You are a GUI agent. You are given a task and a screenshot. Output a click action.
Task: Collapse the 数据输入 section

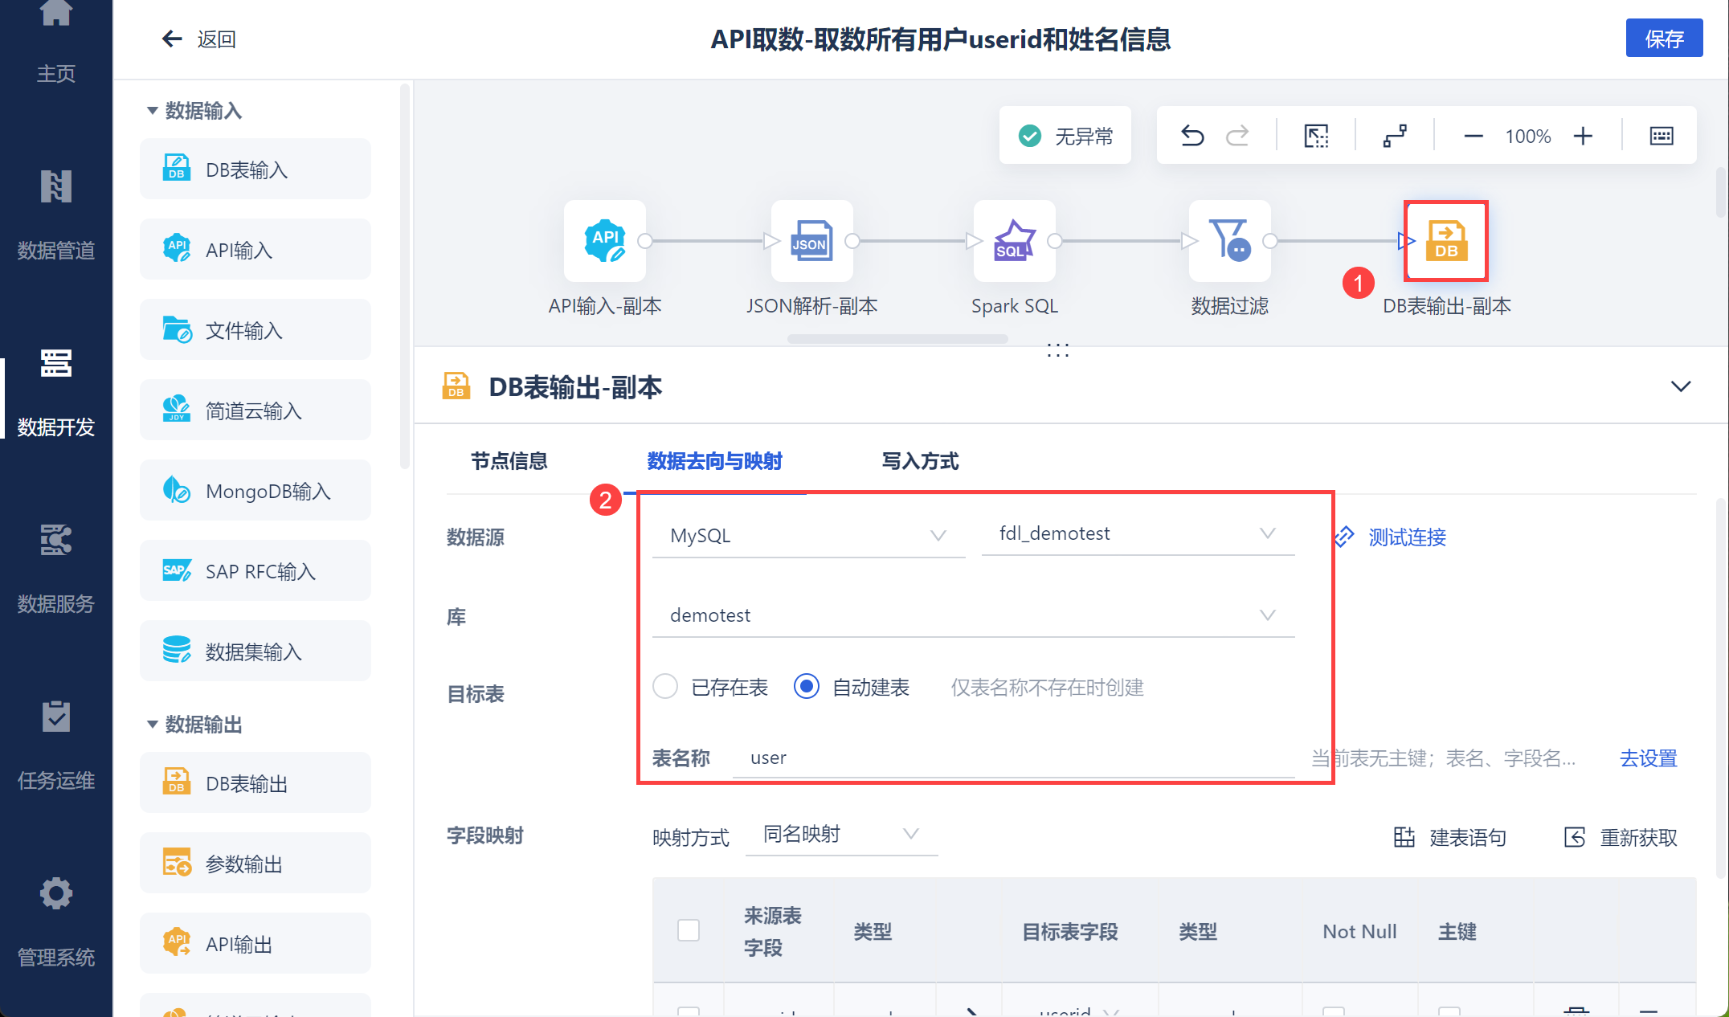[153, 111]
